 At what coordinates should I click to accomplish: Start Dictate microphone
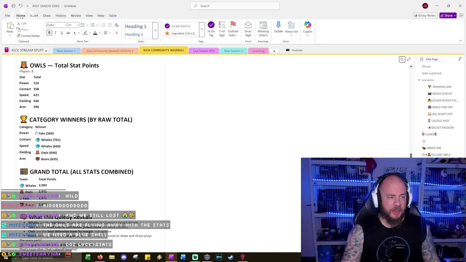pyautogui.click(x=278, y=27)
